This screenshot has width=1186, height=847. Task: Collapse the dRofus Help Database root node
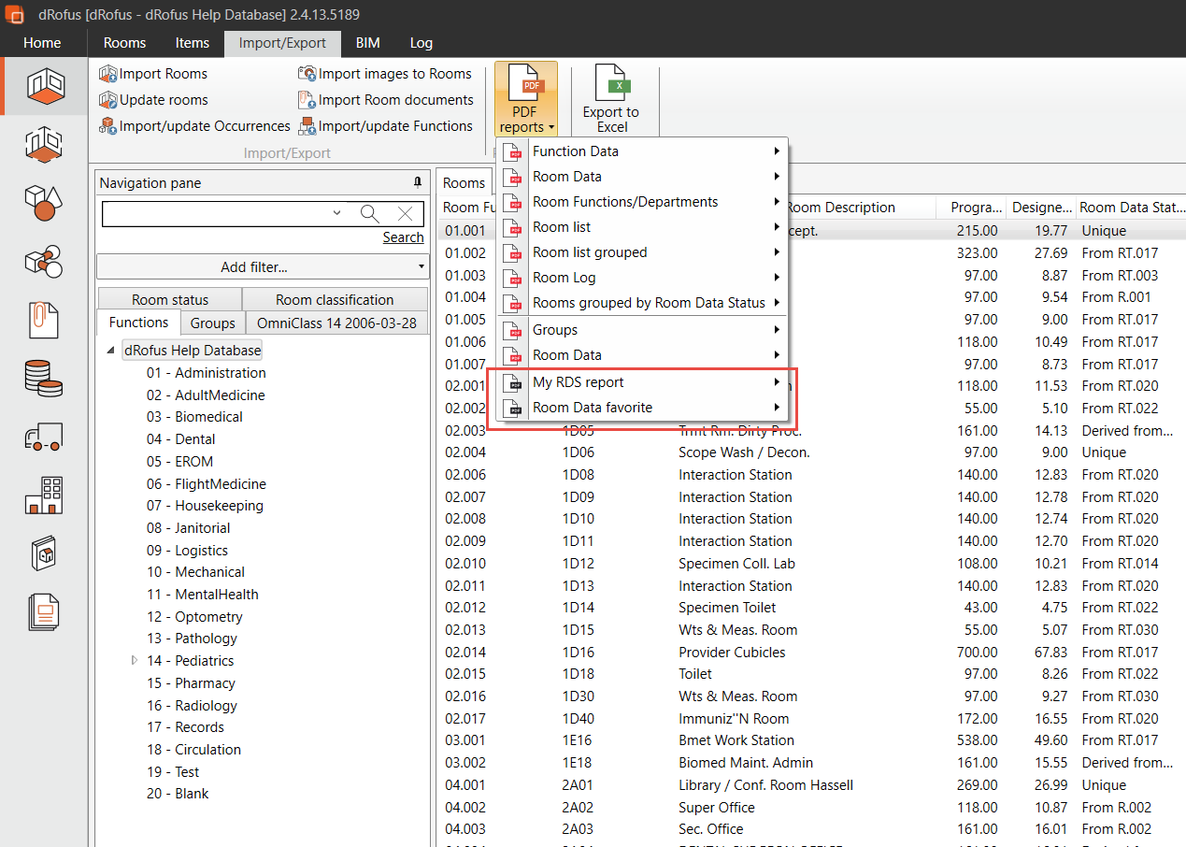click(x=112, y=351)
